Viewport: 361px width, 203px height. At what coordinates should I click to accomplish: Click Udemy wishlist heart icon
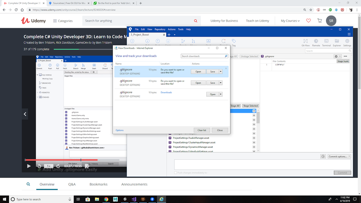coord(309,21)
